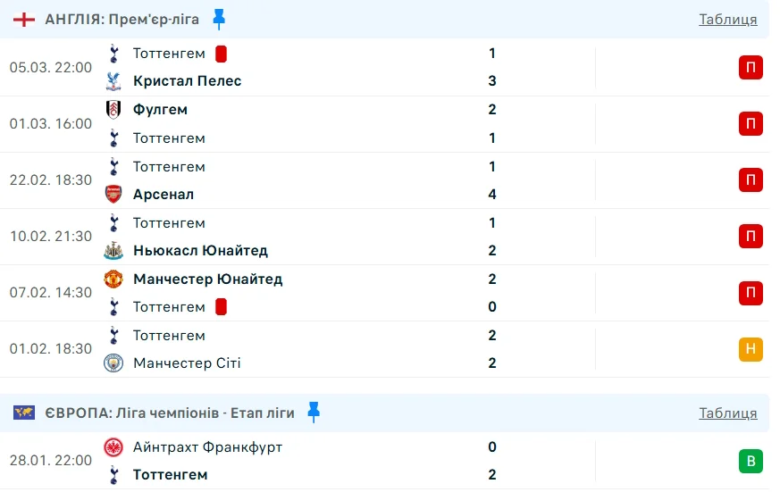
Task: Open the Champions League Таблиця link
Action: 727,413
